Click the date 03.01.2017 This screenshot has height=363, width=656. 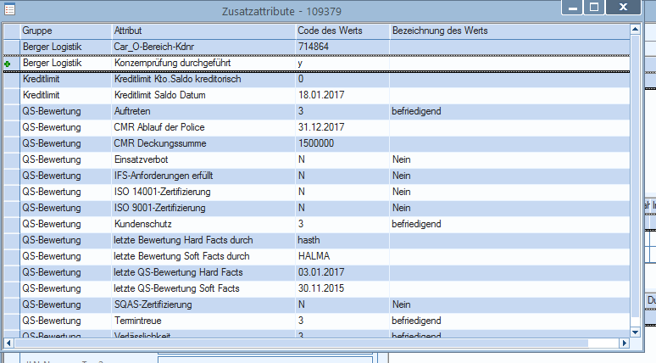coord(321,272)
